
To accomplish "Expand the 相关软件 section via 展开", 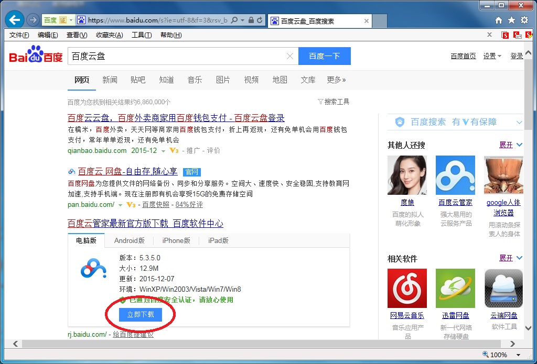I will (511, 258).
